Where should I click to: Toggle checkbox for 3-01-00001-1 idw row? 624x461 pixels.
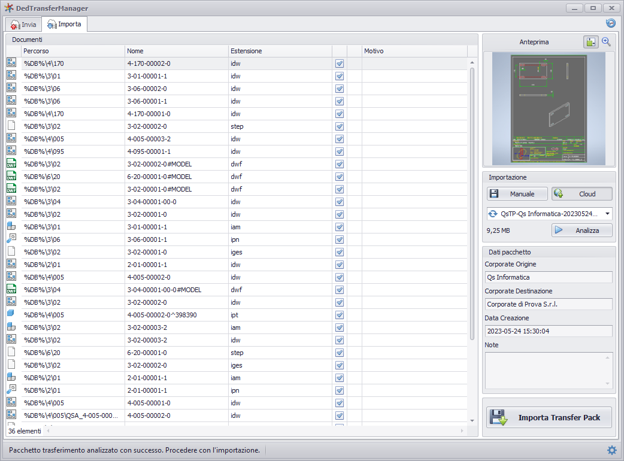pos(340,76)
